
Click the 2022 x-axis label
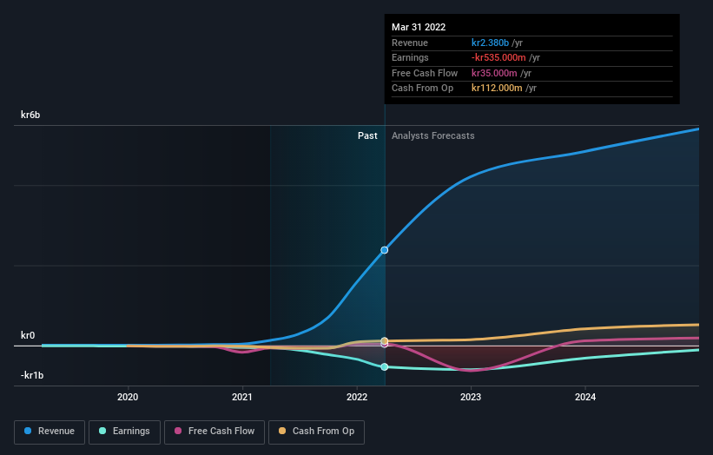(356, 397)
